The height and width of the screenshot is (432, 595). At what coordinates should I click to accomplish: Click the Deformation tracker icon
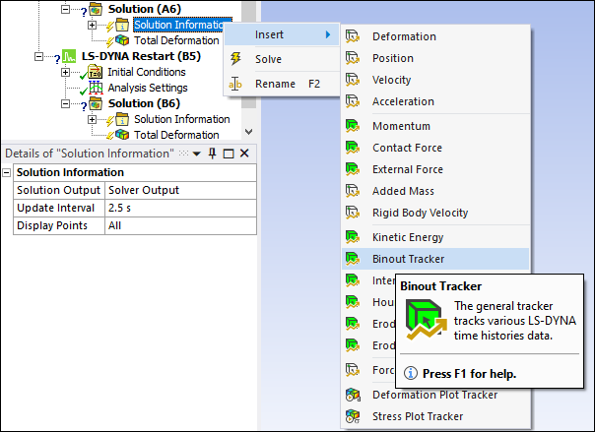pyautogui.click(x=353, y=36)
